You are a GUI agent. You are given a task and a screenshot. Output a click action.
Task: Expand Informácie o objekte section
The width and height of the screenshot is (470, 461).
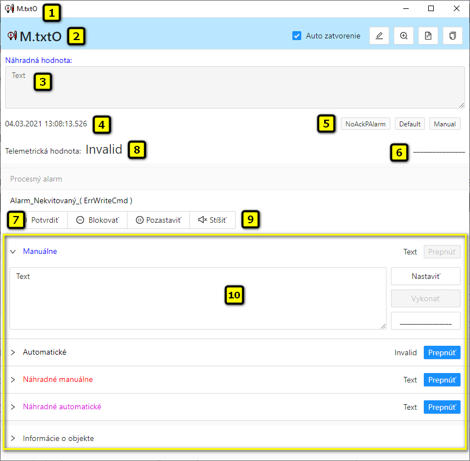point(13,439)
